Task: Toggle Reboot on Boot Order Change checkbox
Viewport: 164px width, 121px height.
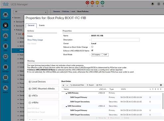Action: click(92, 47)
